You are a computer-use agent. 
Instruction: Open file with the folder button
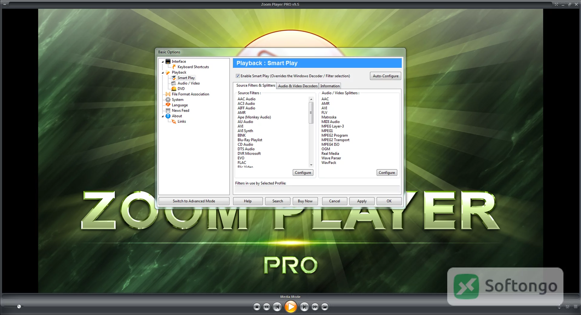[325, 307]
